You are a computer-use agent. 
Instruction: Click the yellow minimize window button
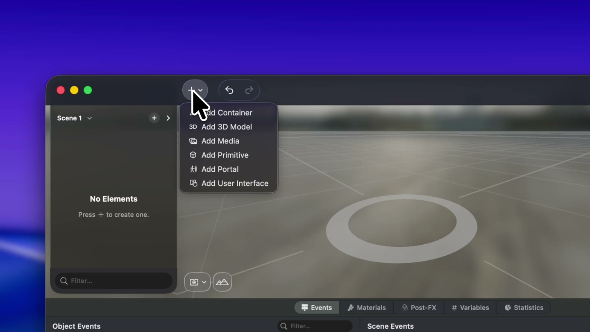pyautogui.click(x=74, y=90)
